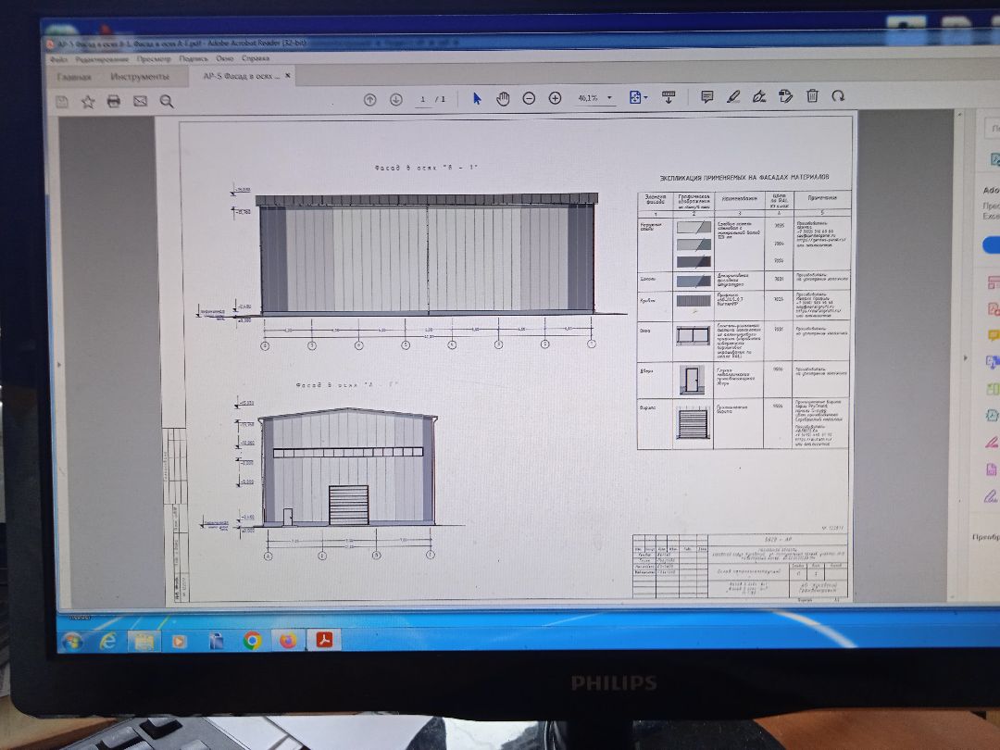Open Google Chrome from the taskbar
Image resolution: width=1000 pixels, height=750 pixels.
coord(252,640)
